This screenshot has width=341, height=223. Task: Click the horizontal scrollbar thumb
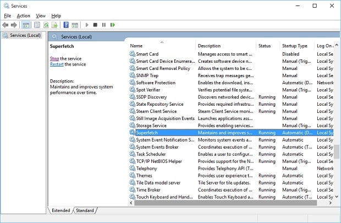226,203
